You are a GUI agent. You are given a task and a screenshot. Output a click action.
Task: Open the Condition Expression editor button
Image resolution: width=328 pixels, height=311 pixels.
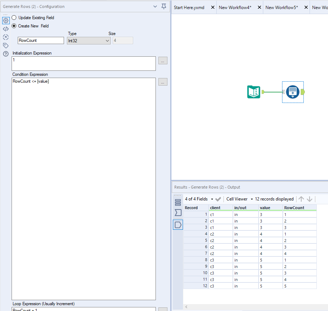click(163, 82)
